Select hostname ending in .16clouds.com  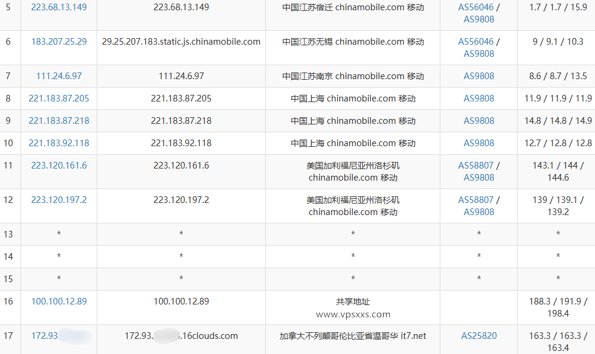tap(181, 336)
